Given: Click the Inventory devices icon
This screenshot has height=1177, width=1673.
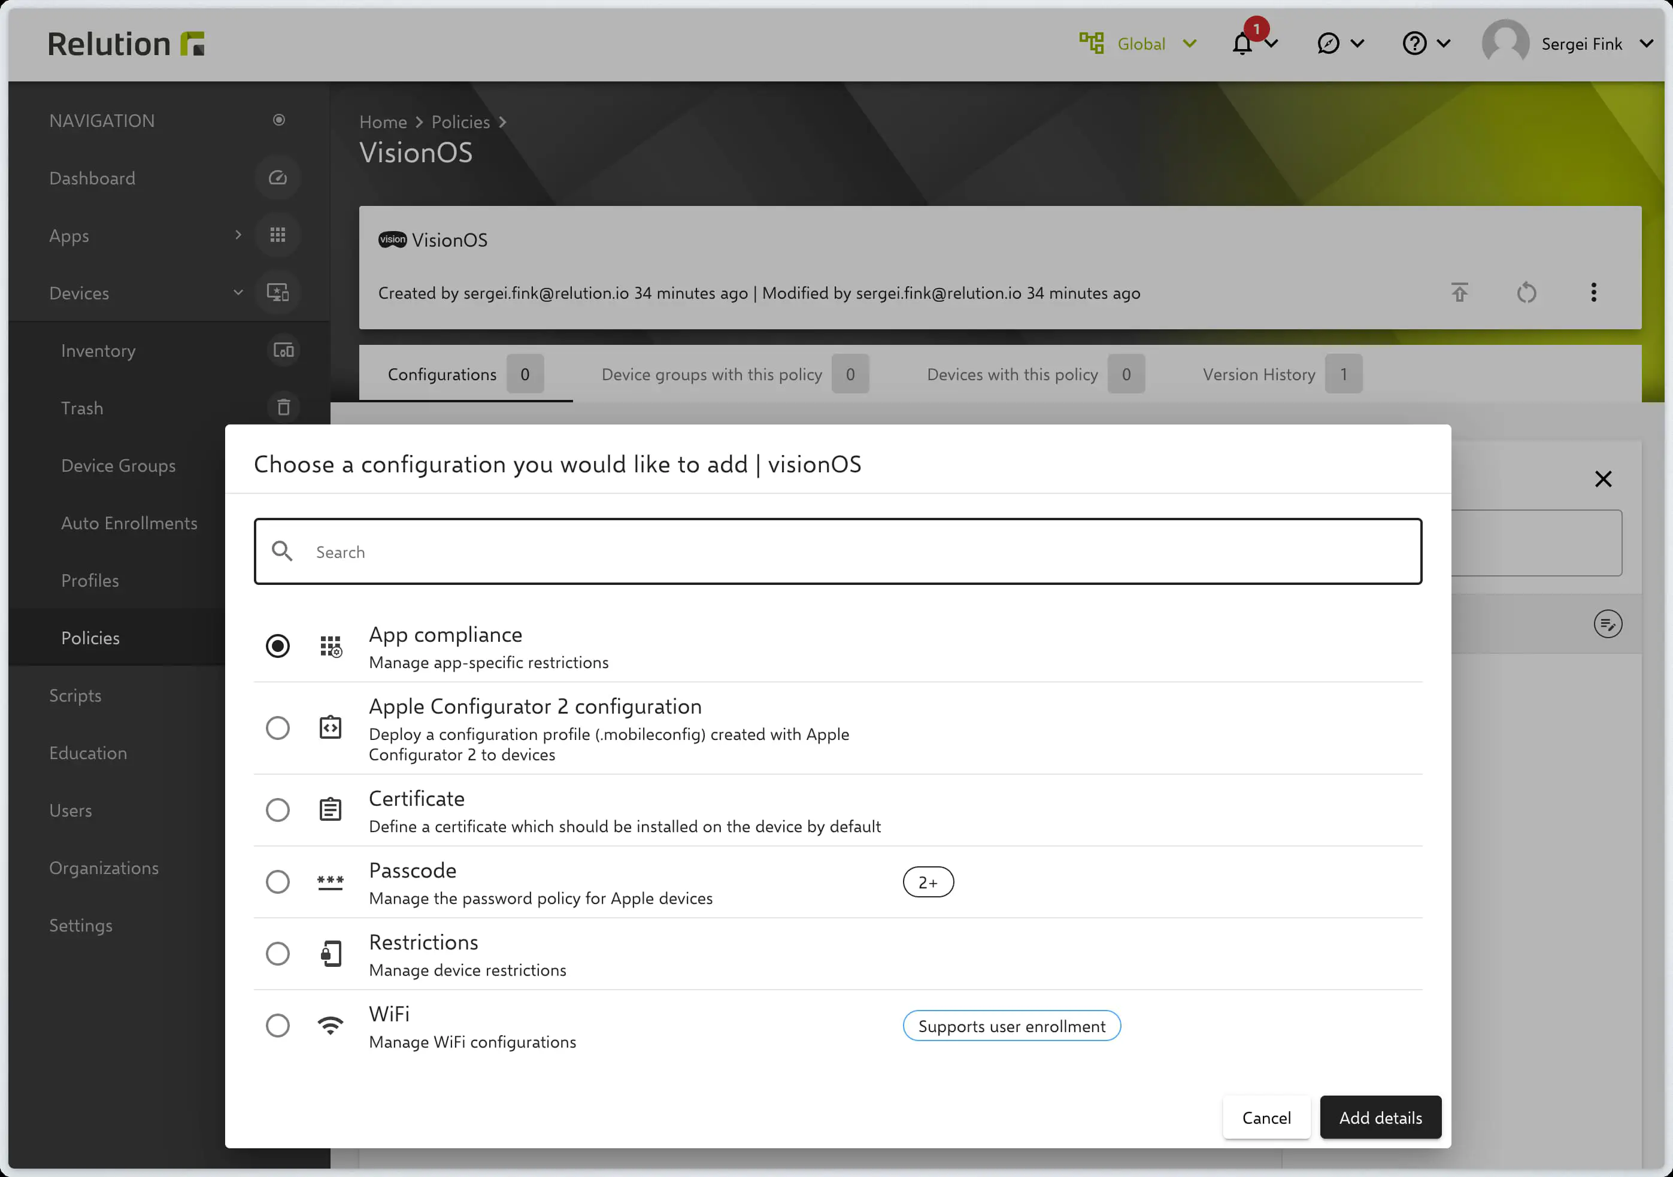Looking at the screenshot, I should click(283, 350).
